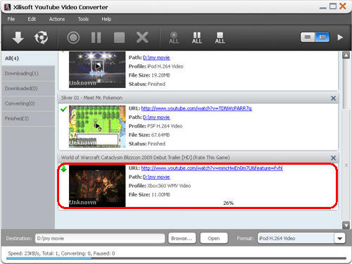Select the Finished(3) category

point(28,118)
